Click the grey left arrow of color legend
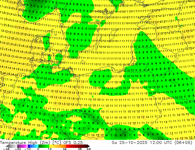The height and width of the screenshot is (150, 195). pos(7,146)
